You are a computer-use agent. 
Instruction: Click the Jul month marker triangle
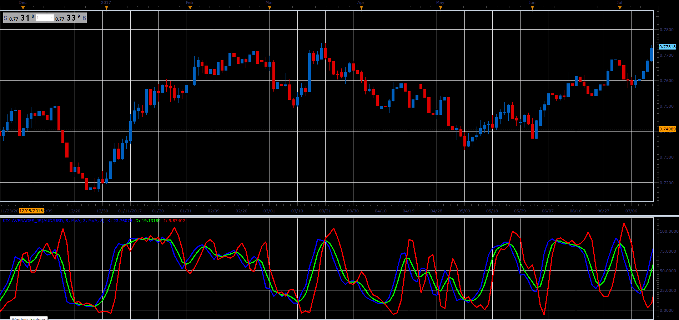[x=620, y=8]
